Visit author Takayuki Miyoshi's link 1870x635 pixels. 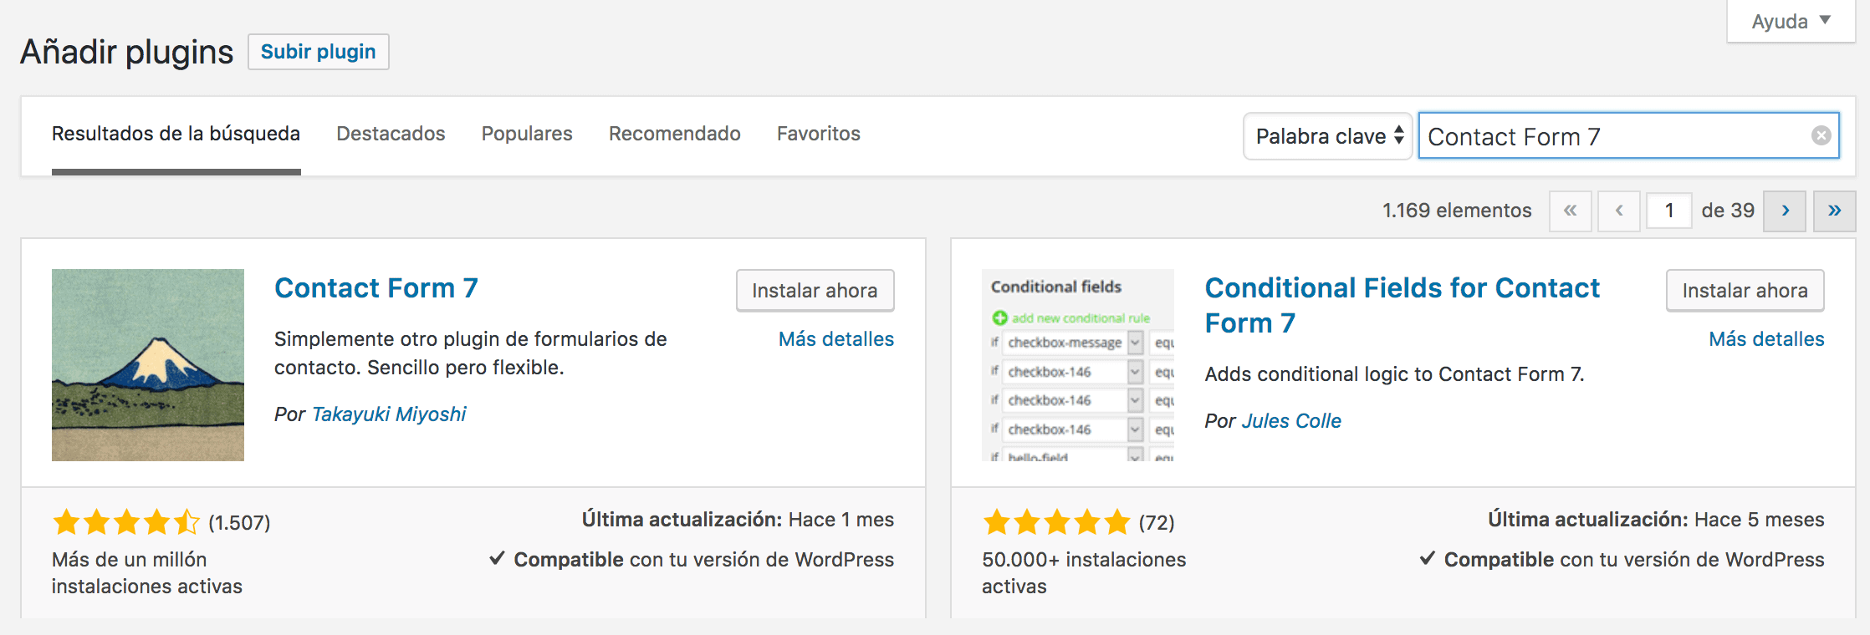click(389, 414)
